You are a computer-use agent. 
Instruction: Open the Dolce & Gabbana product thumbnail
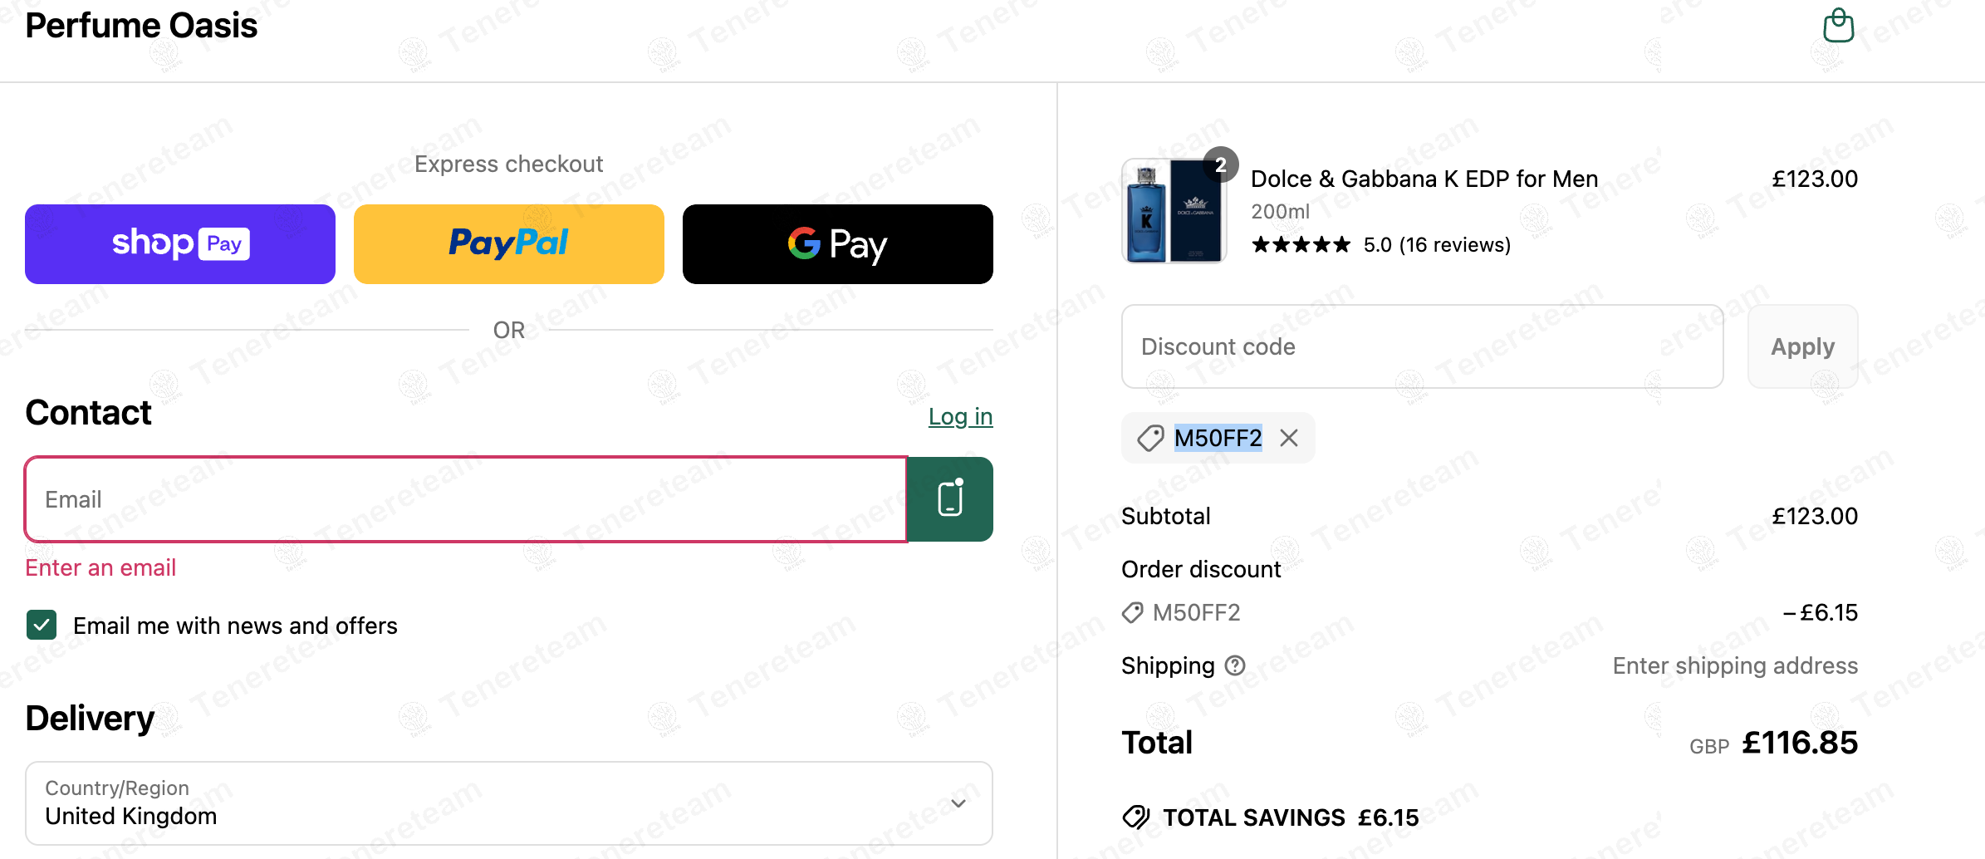click(x=1174, y=211)
